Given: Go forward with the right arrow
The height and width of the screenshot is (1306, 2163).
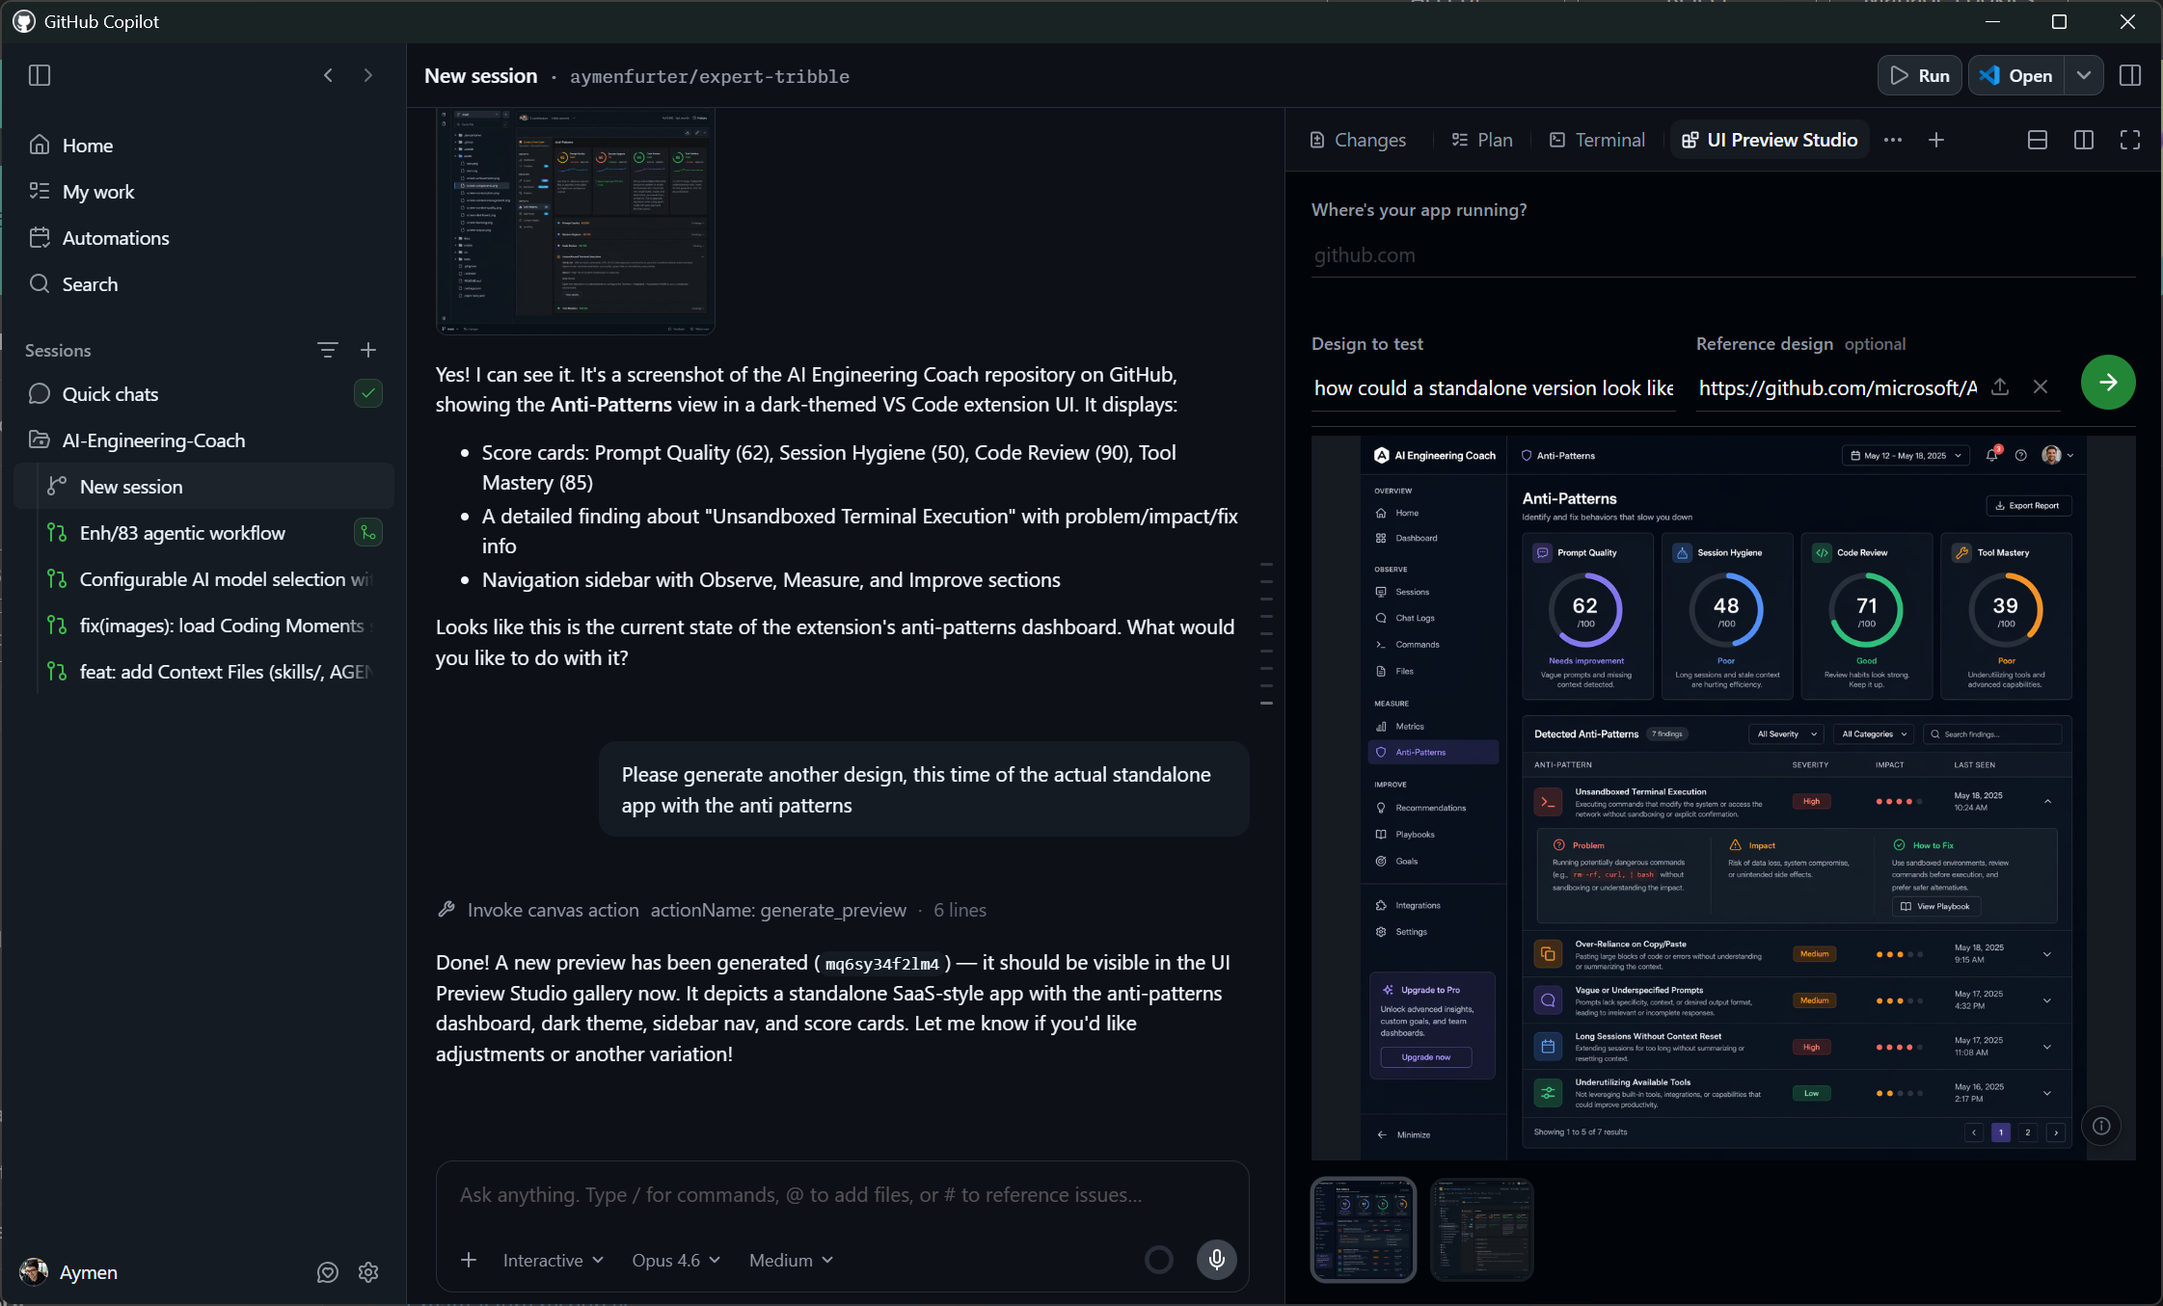Looking at the screenshot, I should tap(368, 75).
